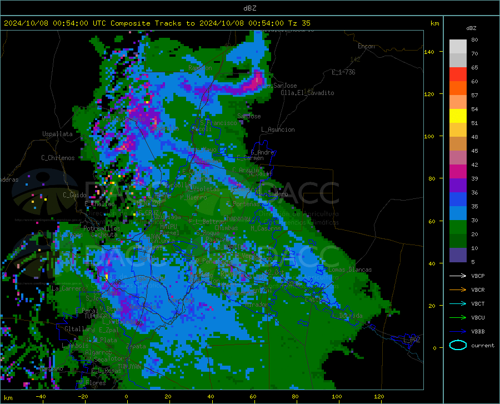Click the C_Chilenos map label

tap(58, 158)
